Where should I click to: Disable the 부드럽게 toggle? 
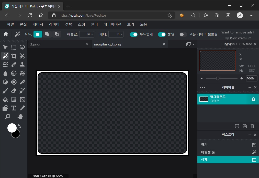(x=134, y=34)
